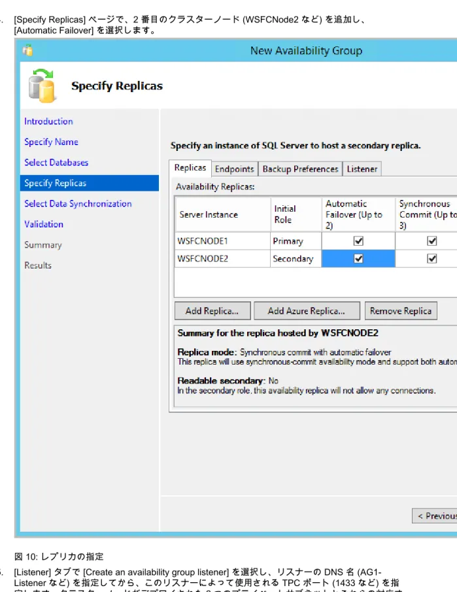
Task: Toggle Automatic Failover for WSFCNODE1
Action: tap(358, 241)
